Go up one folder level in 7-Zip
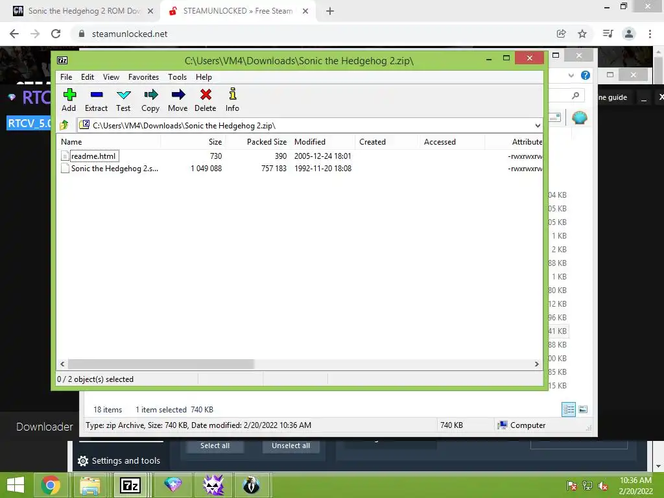 click(64, 125)
